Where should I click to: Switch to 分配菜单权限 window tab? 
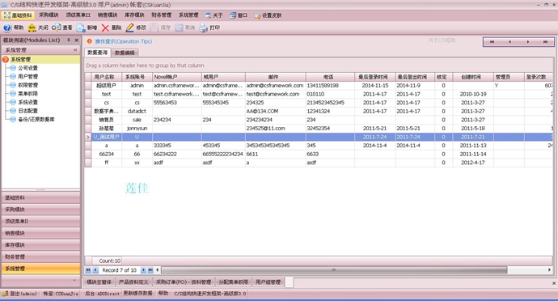click(x=234, y=282)
